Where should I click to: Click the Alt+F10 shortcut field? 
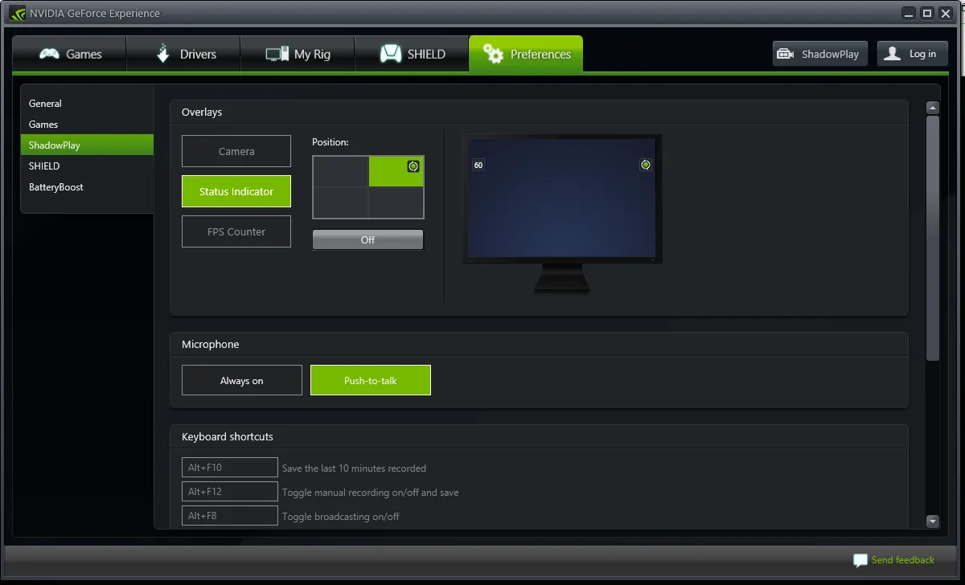(230, 468)
